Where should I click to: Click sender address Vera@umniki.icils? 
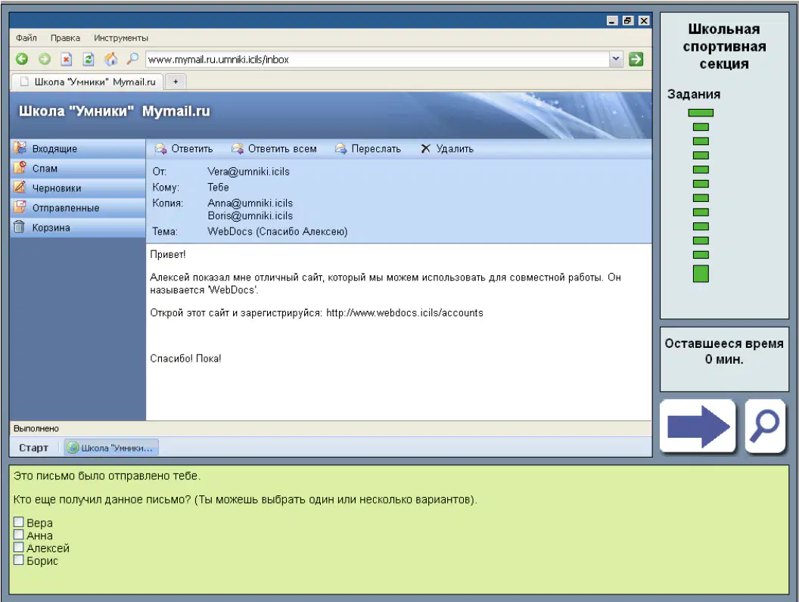click(x=249, y=172)
